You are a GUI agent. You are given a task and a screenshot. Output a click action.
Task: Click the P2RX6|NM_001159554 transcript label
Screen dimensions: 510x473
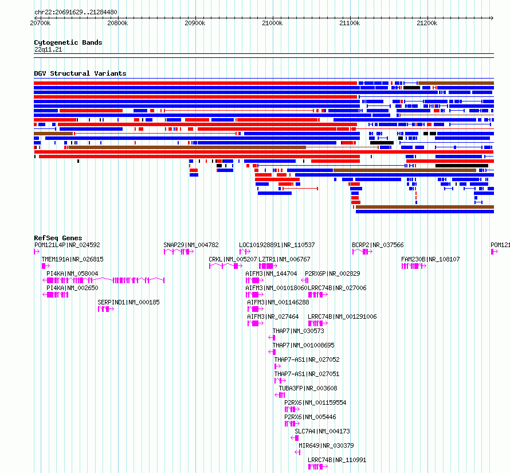315,402
